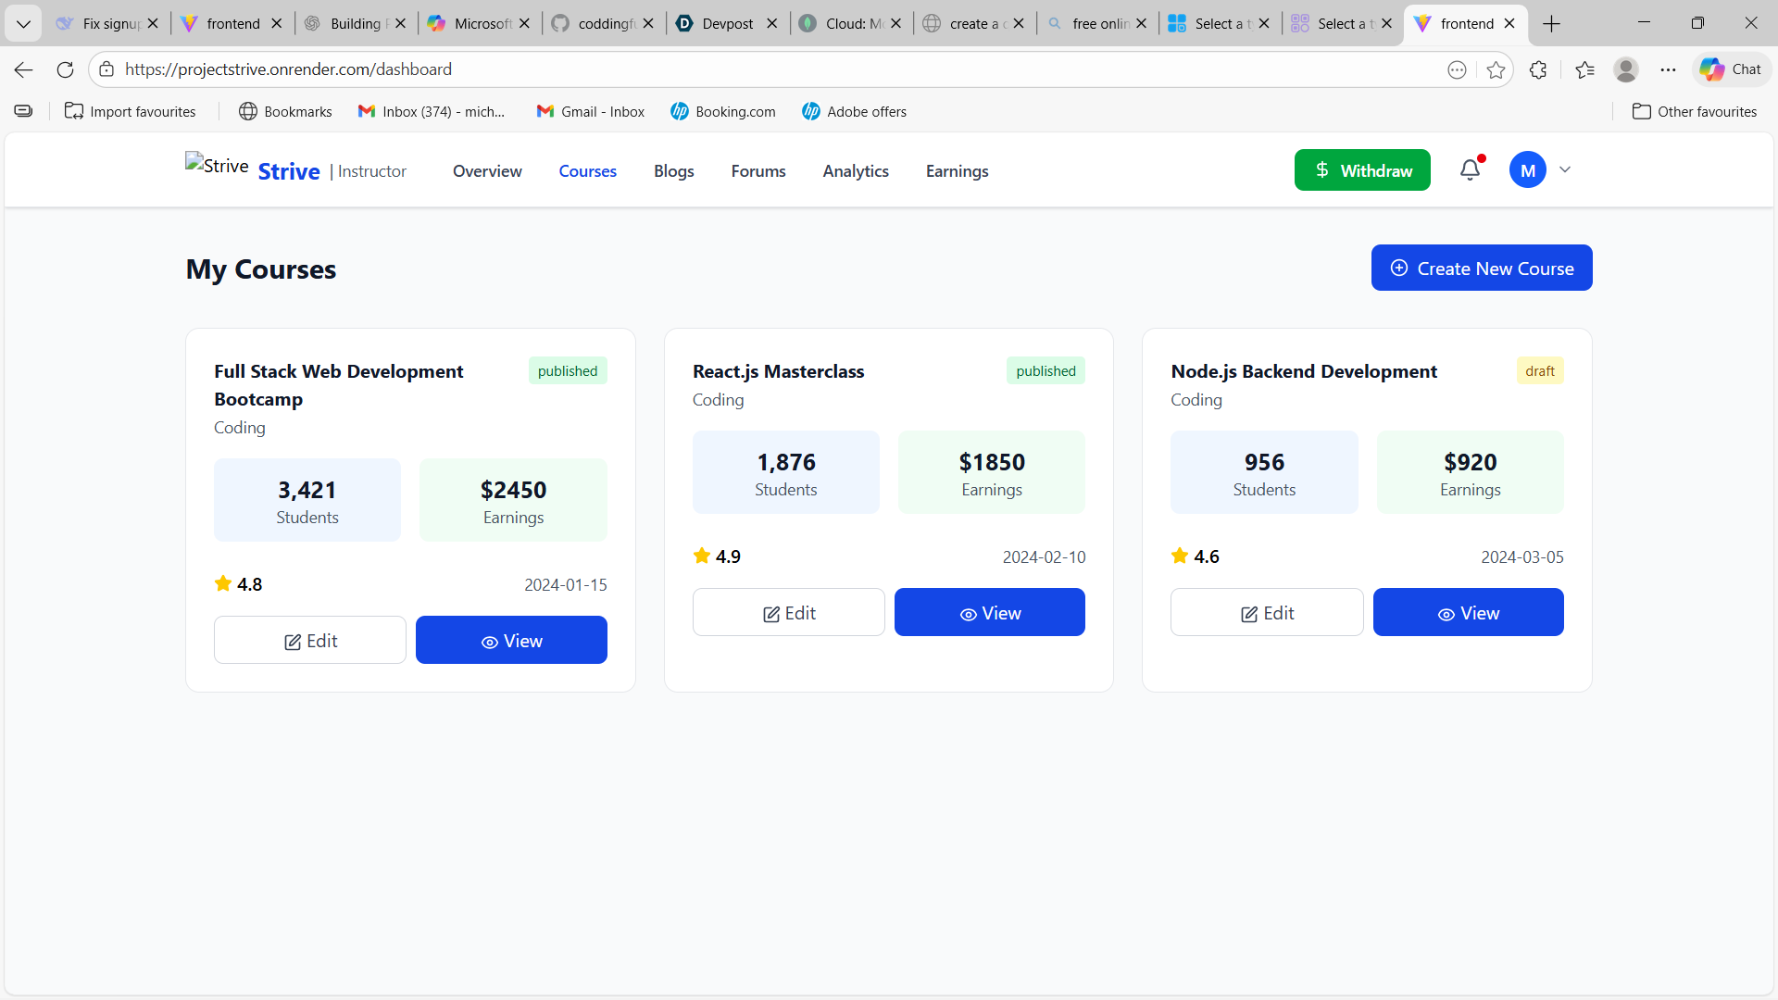Click the site info lock icon
1778x1000 pixels.
coord(106,69)
